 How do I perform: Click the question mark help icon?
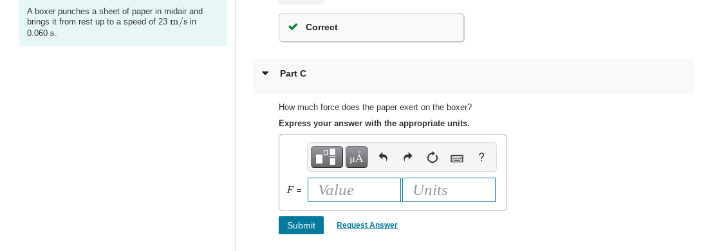481,157
